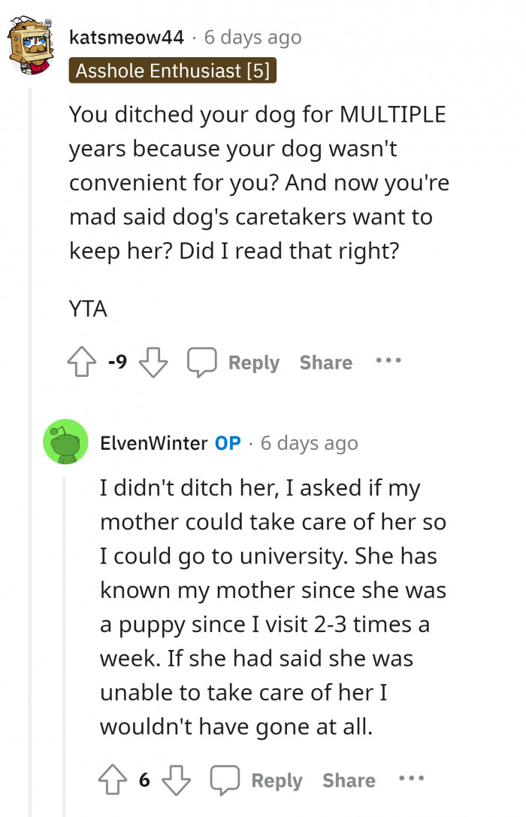Click ElvenWinter's green snoo avatar
The width and height of the screenshot is (526, 817).
pyautogui.click(x=65, y=442)
